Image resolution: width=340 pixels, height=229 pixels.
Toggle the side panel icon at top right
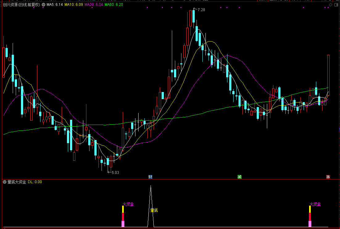point(336,5)
